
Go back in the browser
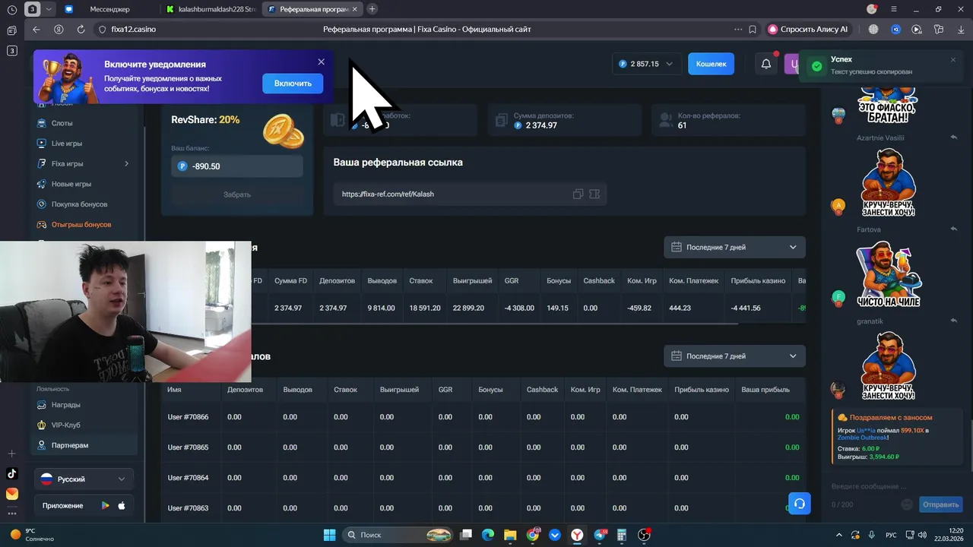36,30
